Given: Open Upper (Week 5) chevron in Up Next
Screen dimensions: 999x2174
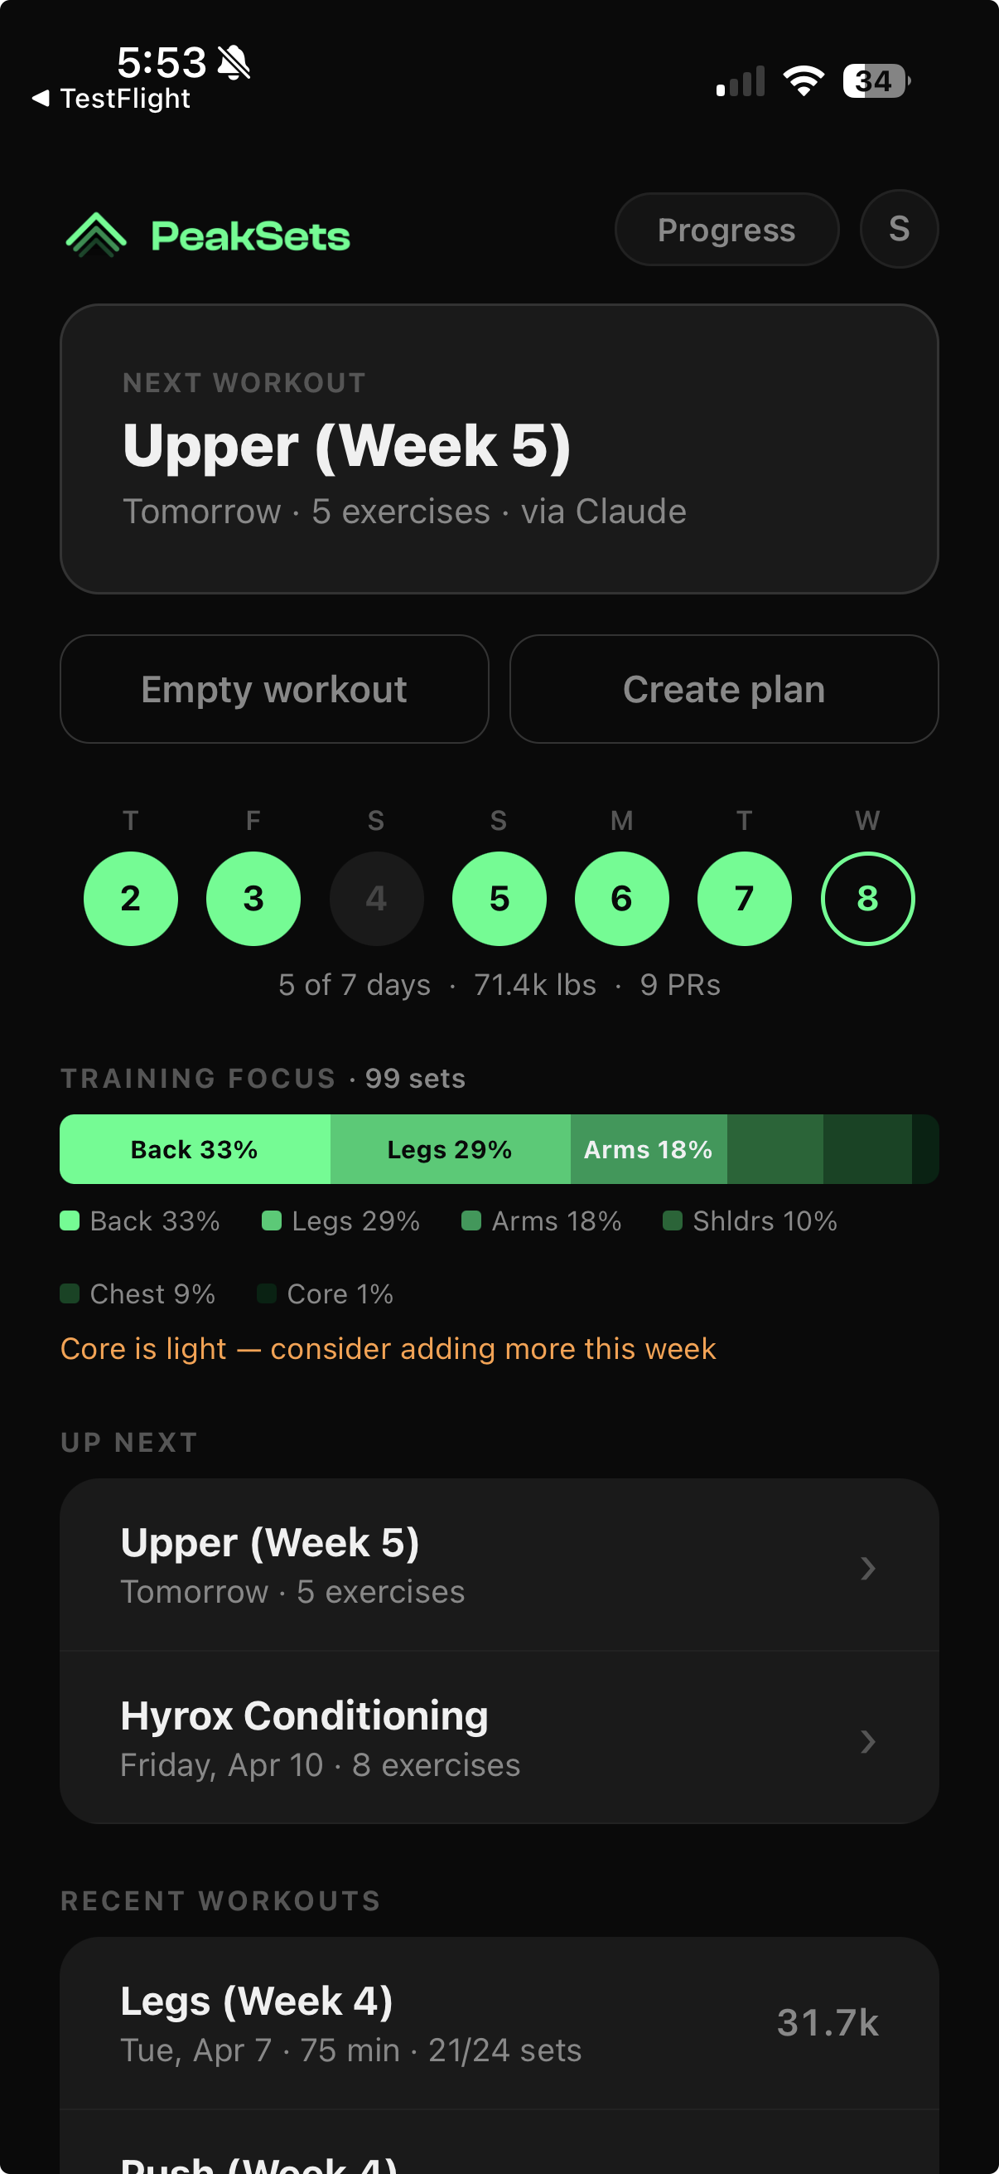Looking at the screenshot, I should [x=867, y=1568].
